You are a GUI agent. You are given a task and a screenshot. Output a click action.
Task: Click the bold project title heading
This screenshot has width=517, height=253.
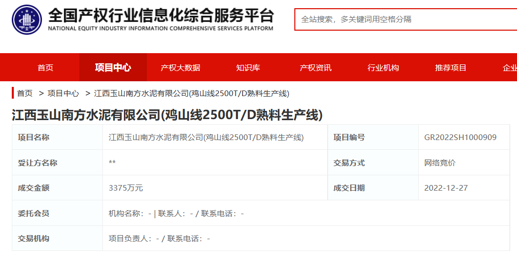tap(167, 116)
